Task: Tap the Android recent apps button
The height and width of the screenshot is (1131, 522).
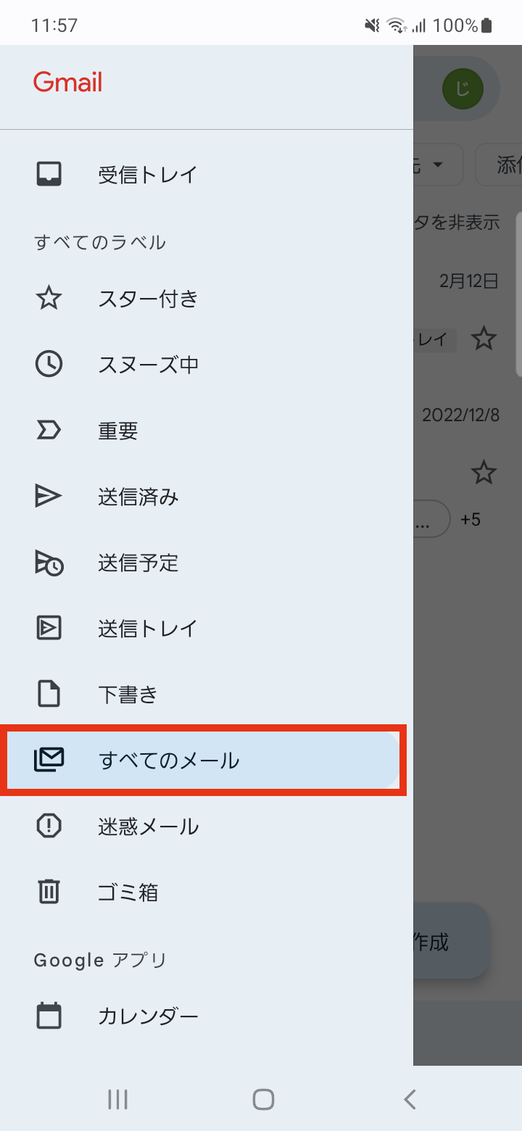Action: [x=117, y=1099]
